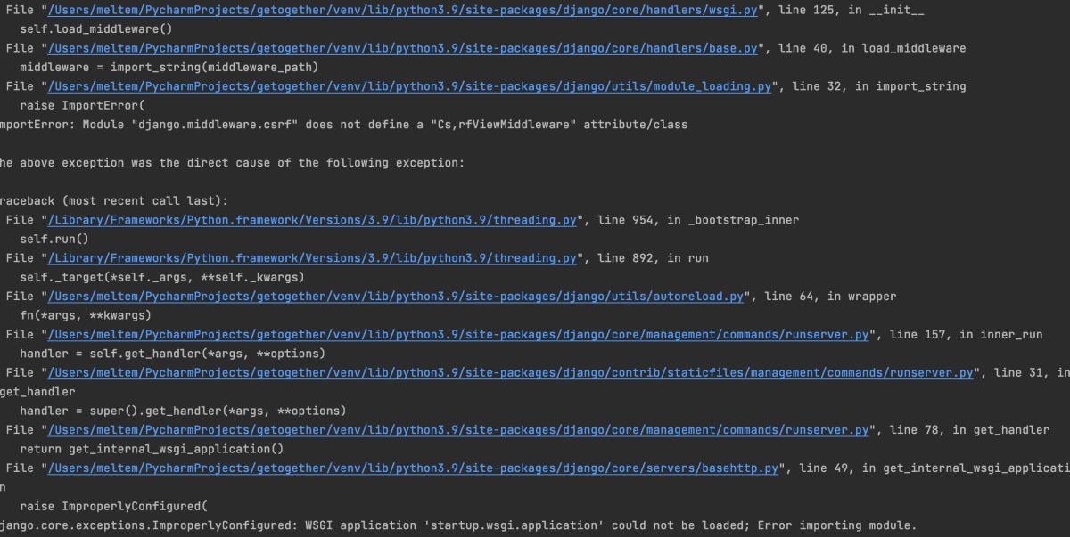Open core runserver.py link for line 78
The width and height of the screenshot is (1070, 537).
tap(460, 430)
